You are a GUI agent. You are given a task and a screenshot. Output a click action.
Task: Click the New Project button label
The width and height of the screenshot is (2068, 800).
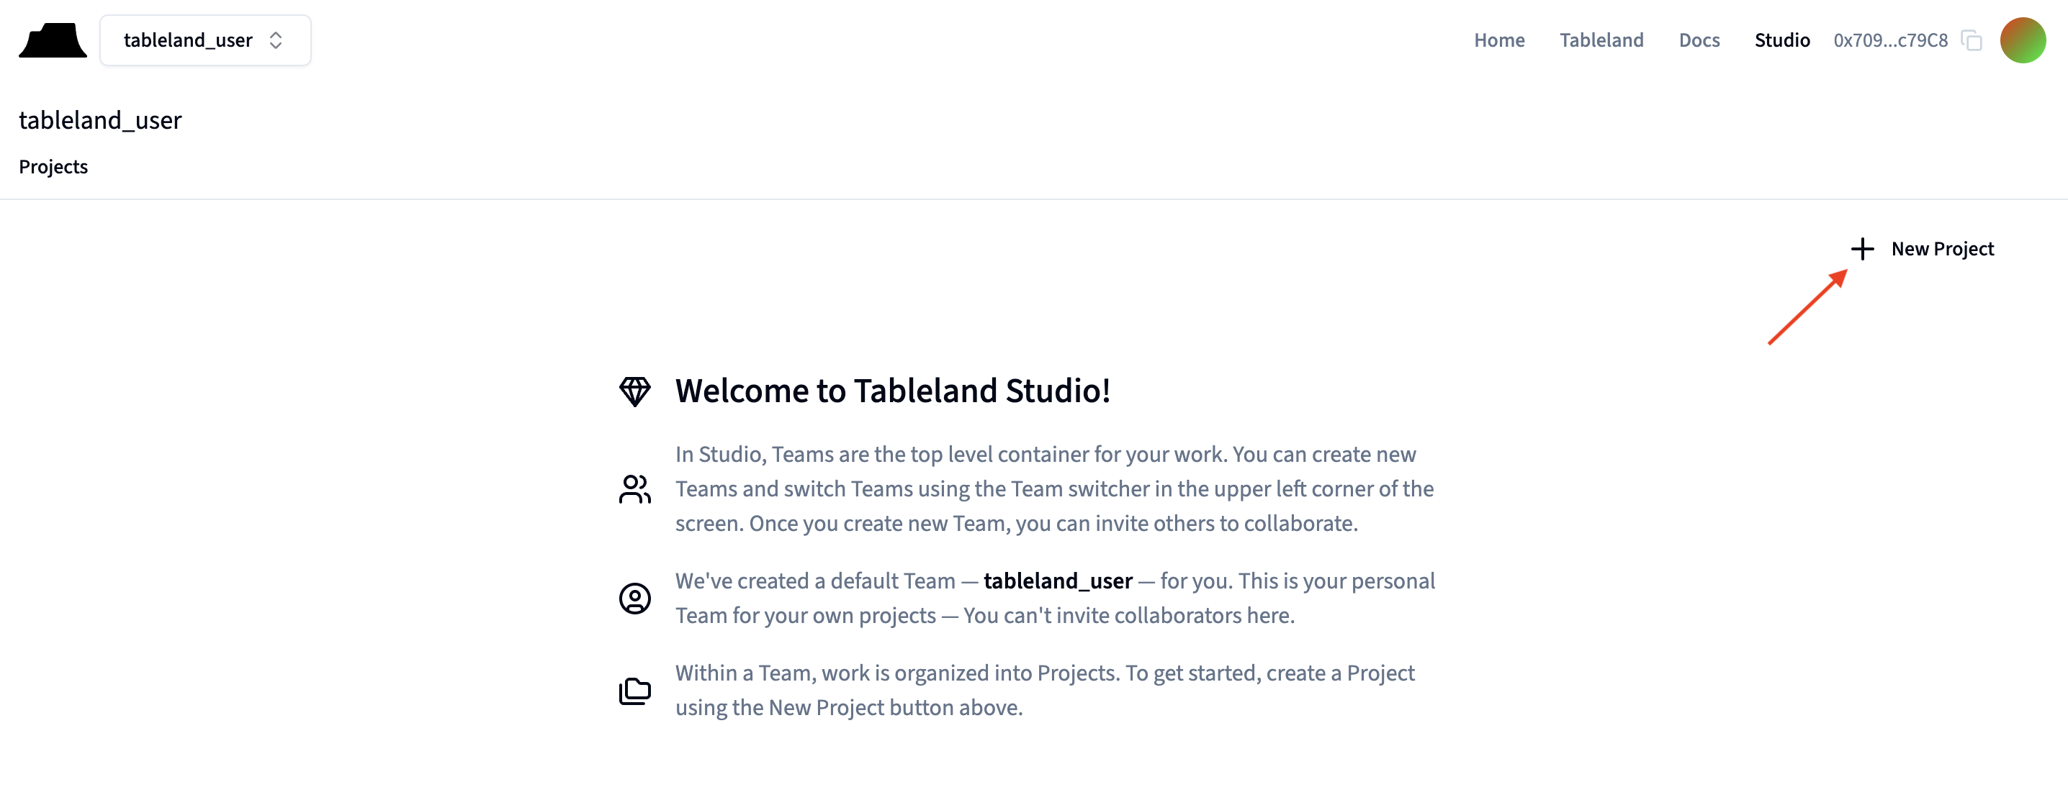tap(1942, 249)
